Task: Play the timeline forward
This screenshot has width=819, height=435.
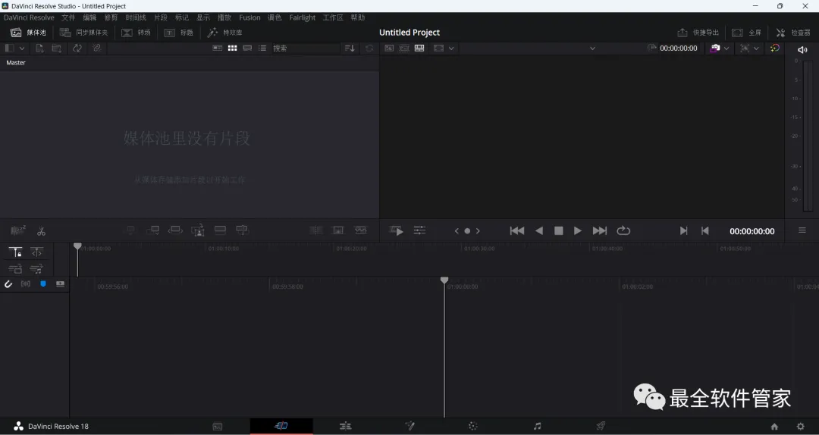Action: [x=578, y=231]
